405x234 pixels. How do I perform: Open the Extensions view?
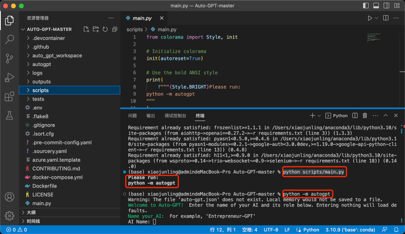[x=9, y=97]
